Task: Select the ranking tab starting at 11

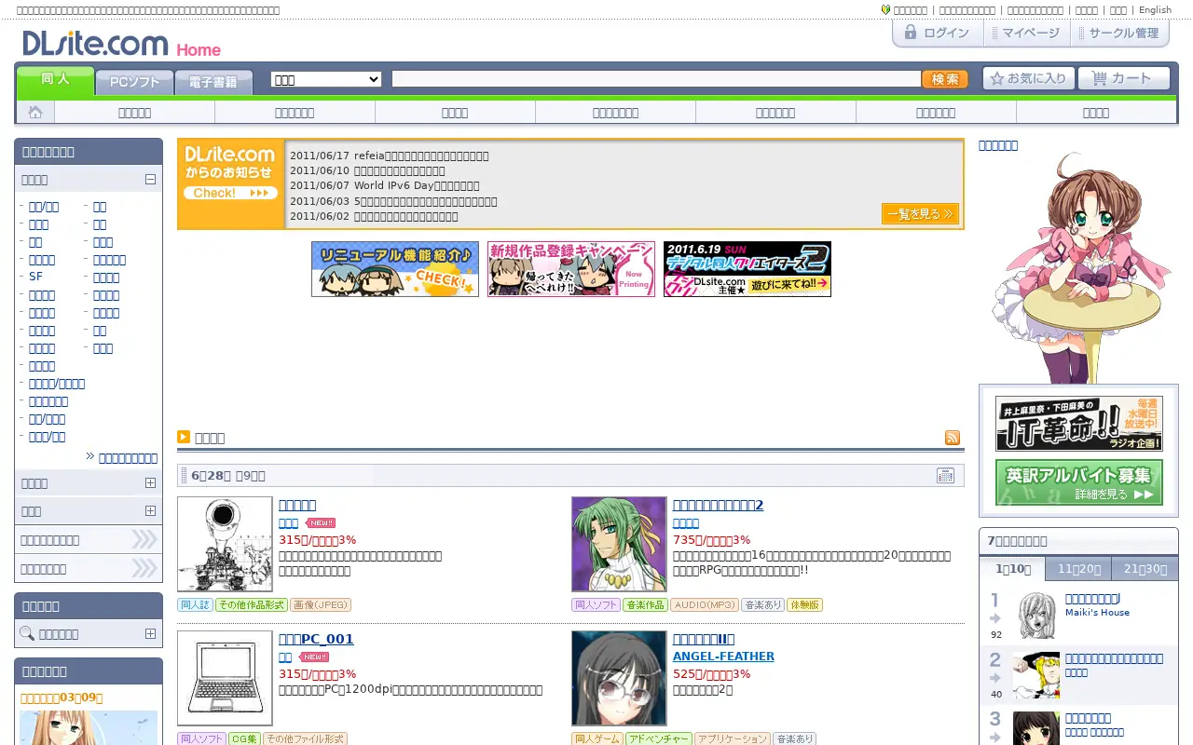Action: (1079, 569)
